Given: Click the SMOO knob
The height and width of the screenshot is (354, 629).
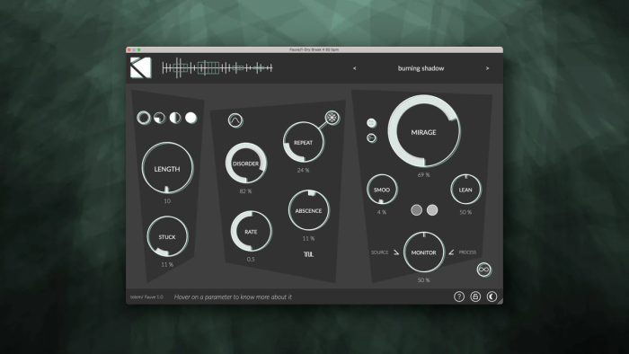Looking at the screenshot, I should coord(382,190).
